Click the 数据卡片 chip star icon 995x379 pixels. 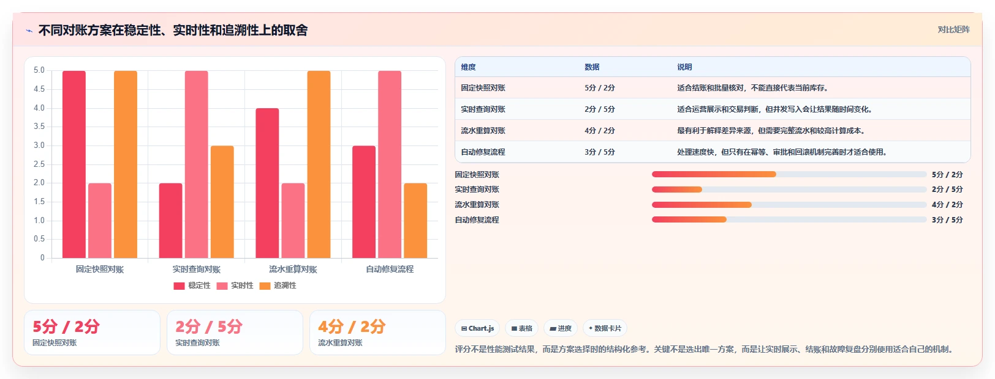[x=591, y=328]
